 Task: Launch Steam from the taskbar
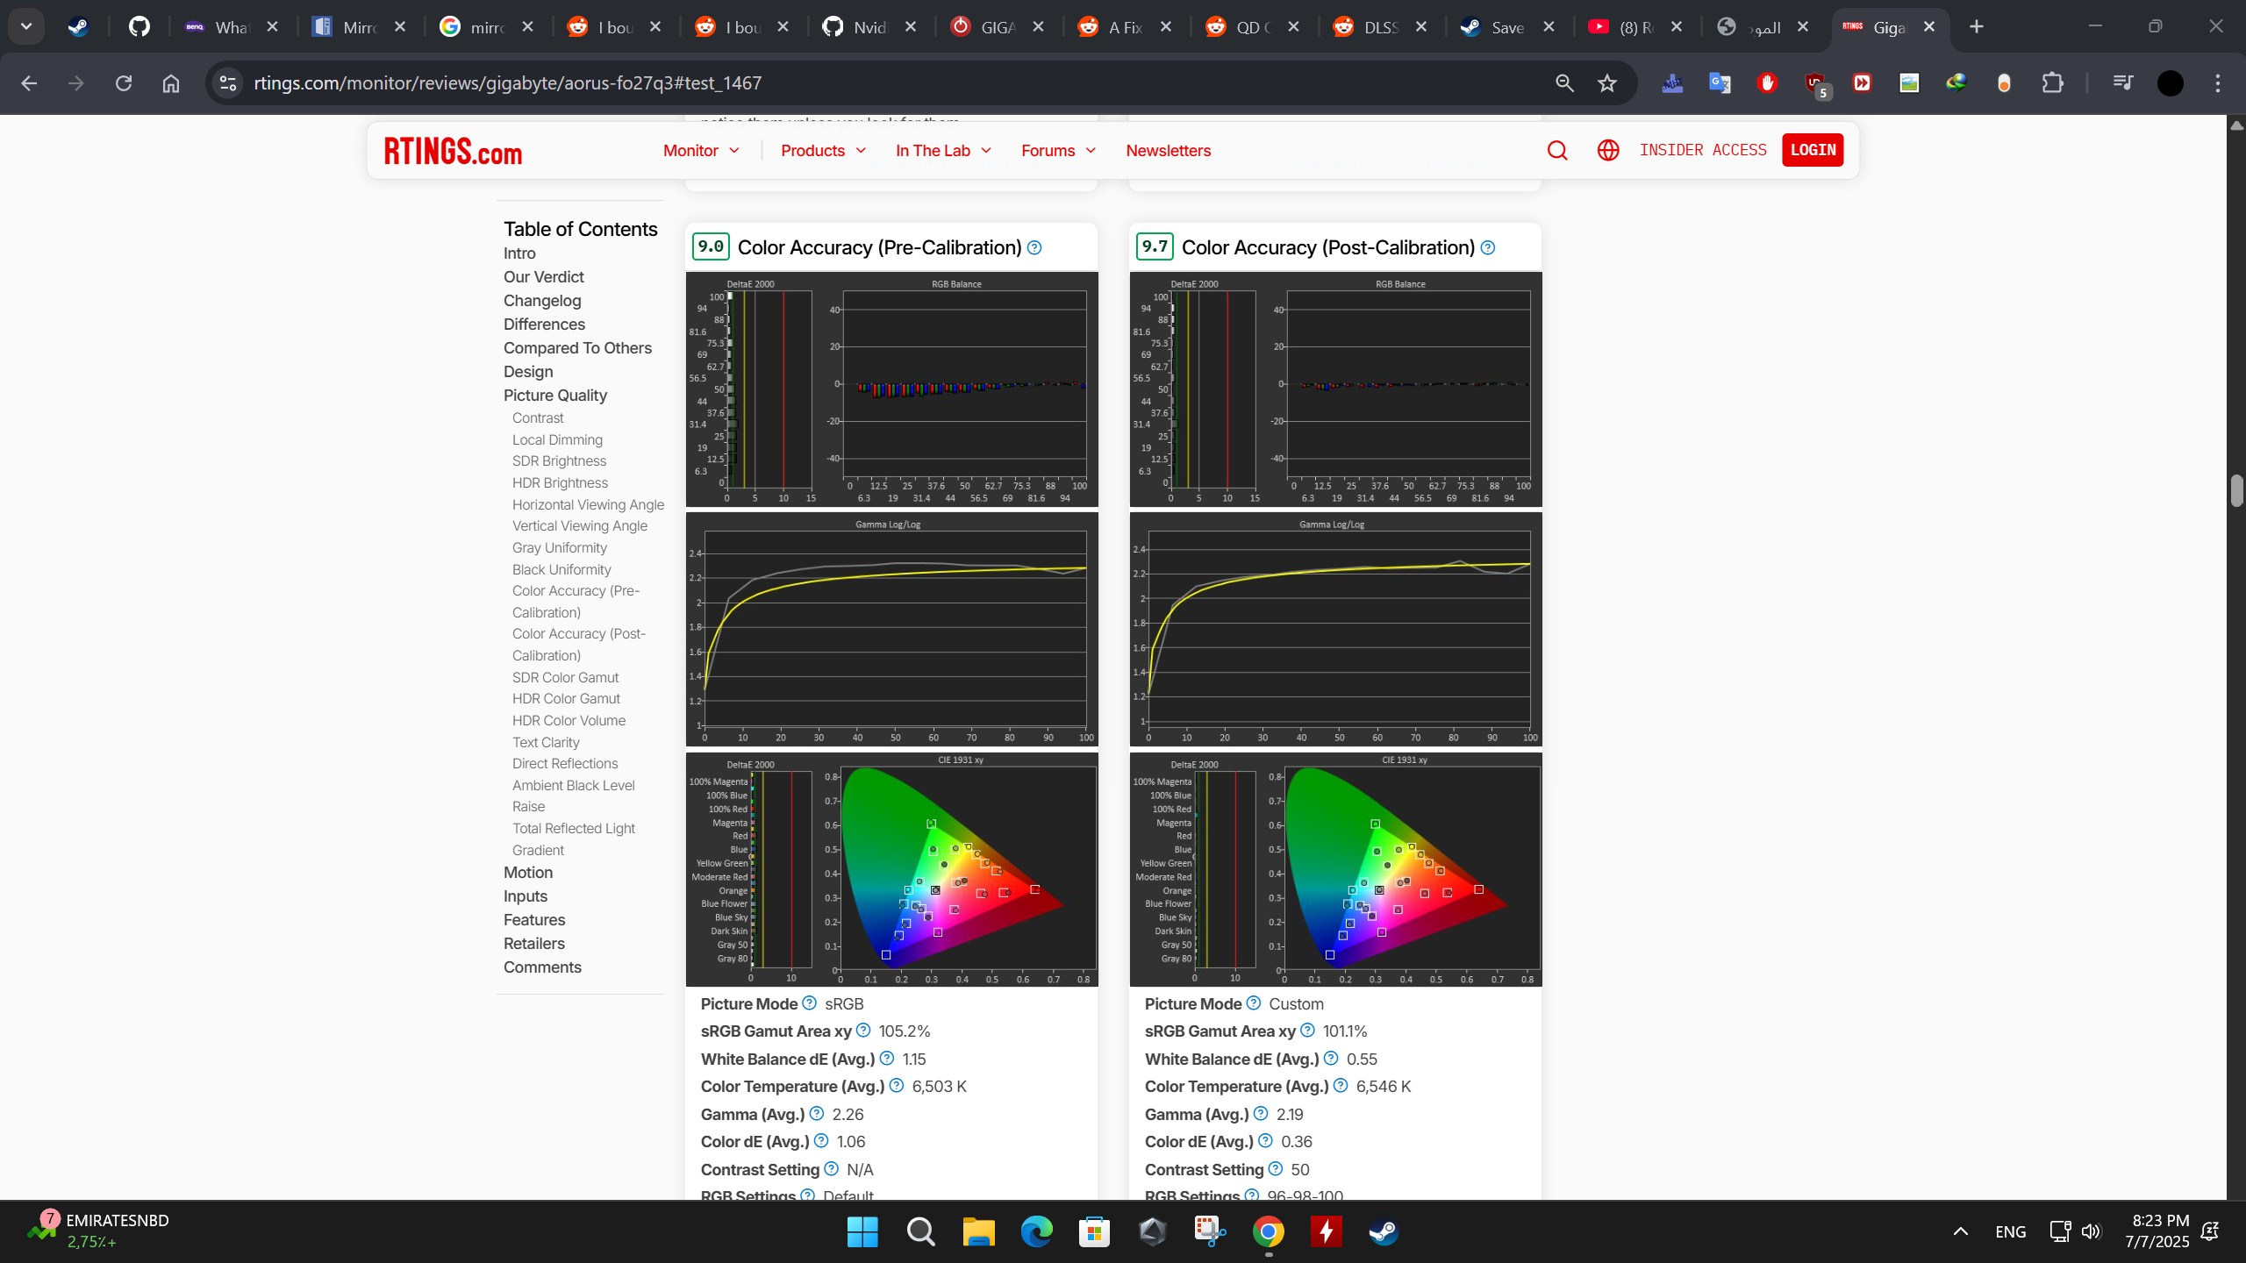pyautogui.click(x=1384, y=1232)
